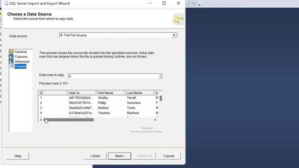Click the Refresh button
The height and width of the screenshot is (168, 299).
click(x=146, y=128)
